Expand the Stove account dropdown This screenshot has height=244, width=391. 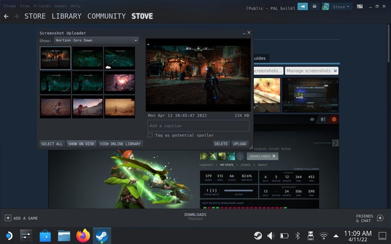(x=341, y=7)
